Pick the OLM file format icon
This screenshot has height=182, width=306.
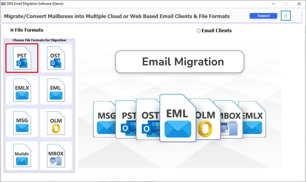[56, 123]
